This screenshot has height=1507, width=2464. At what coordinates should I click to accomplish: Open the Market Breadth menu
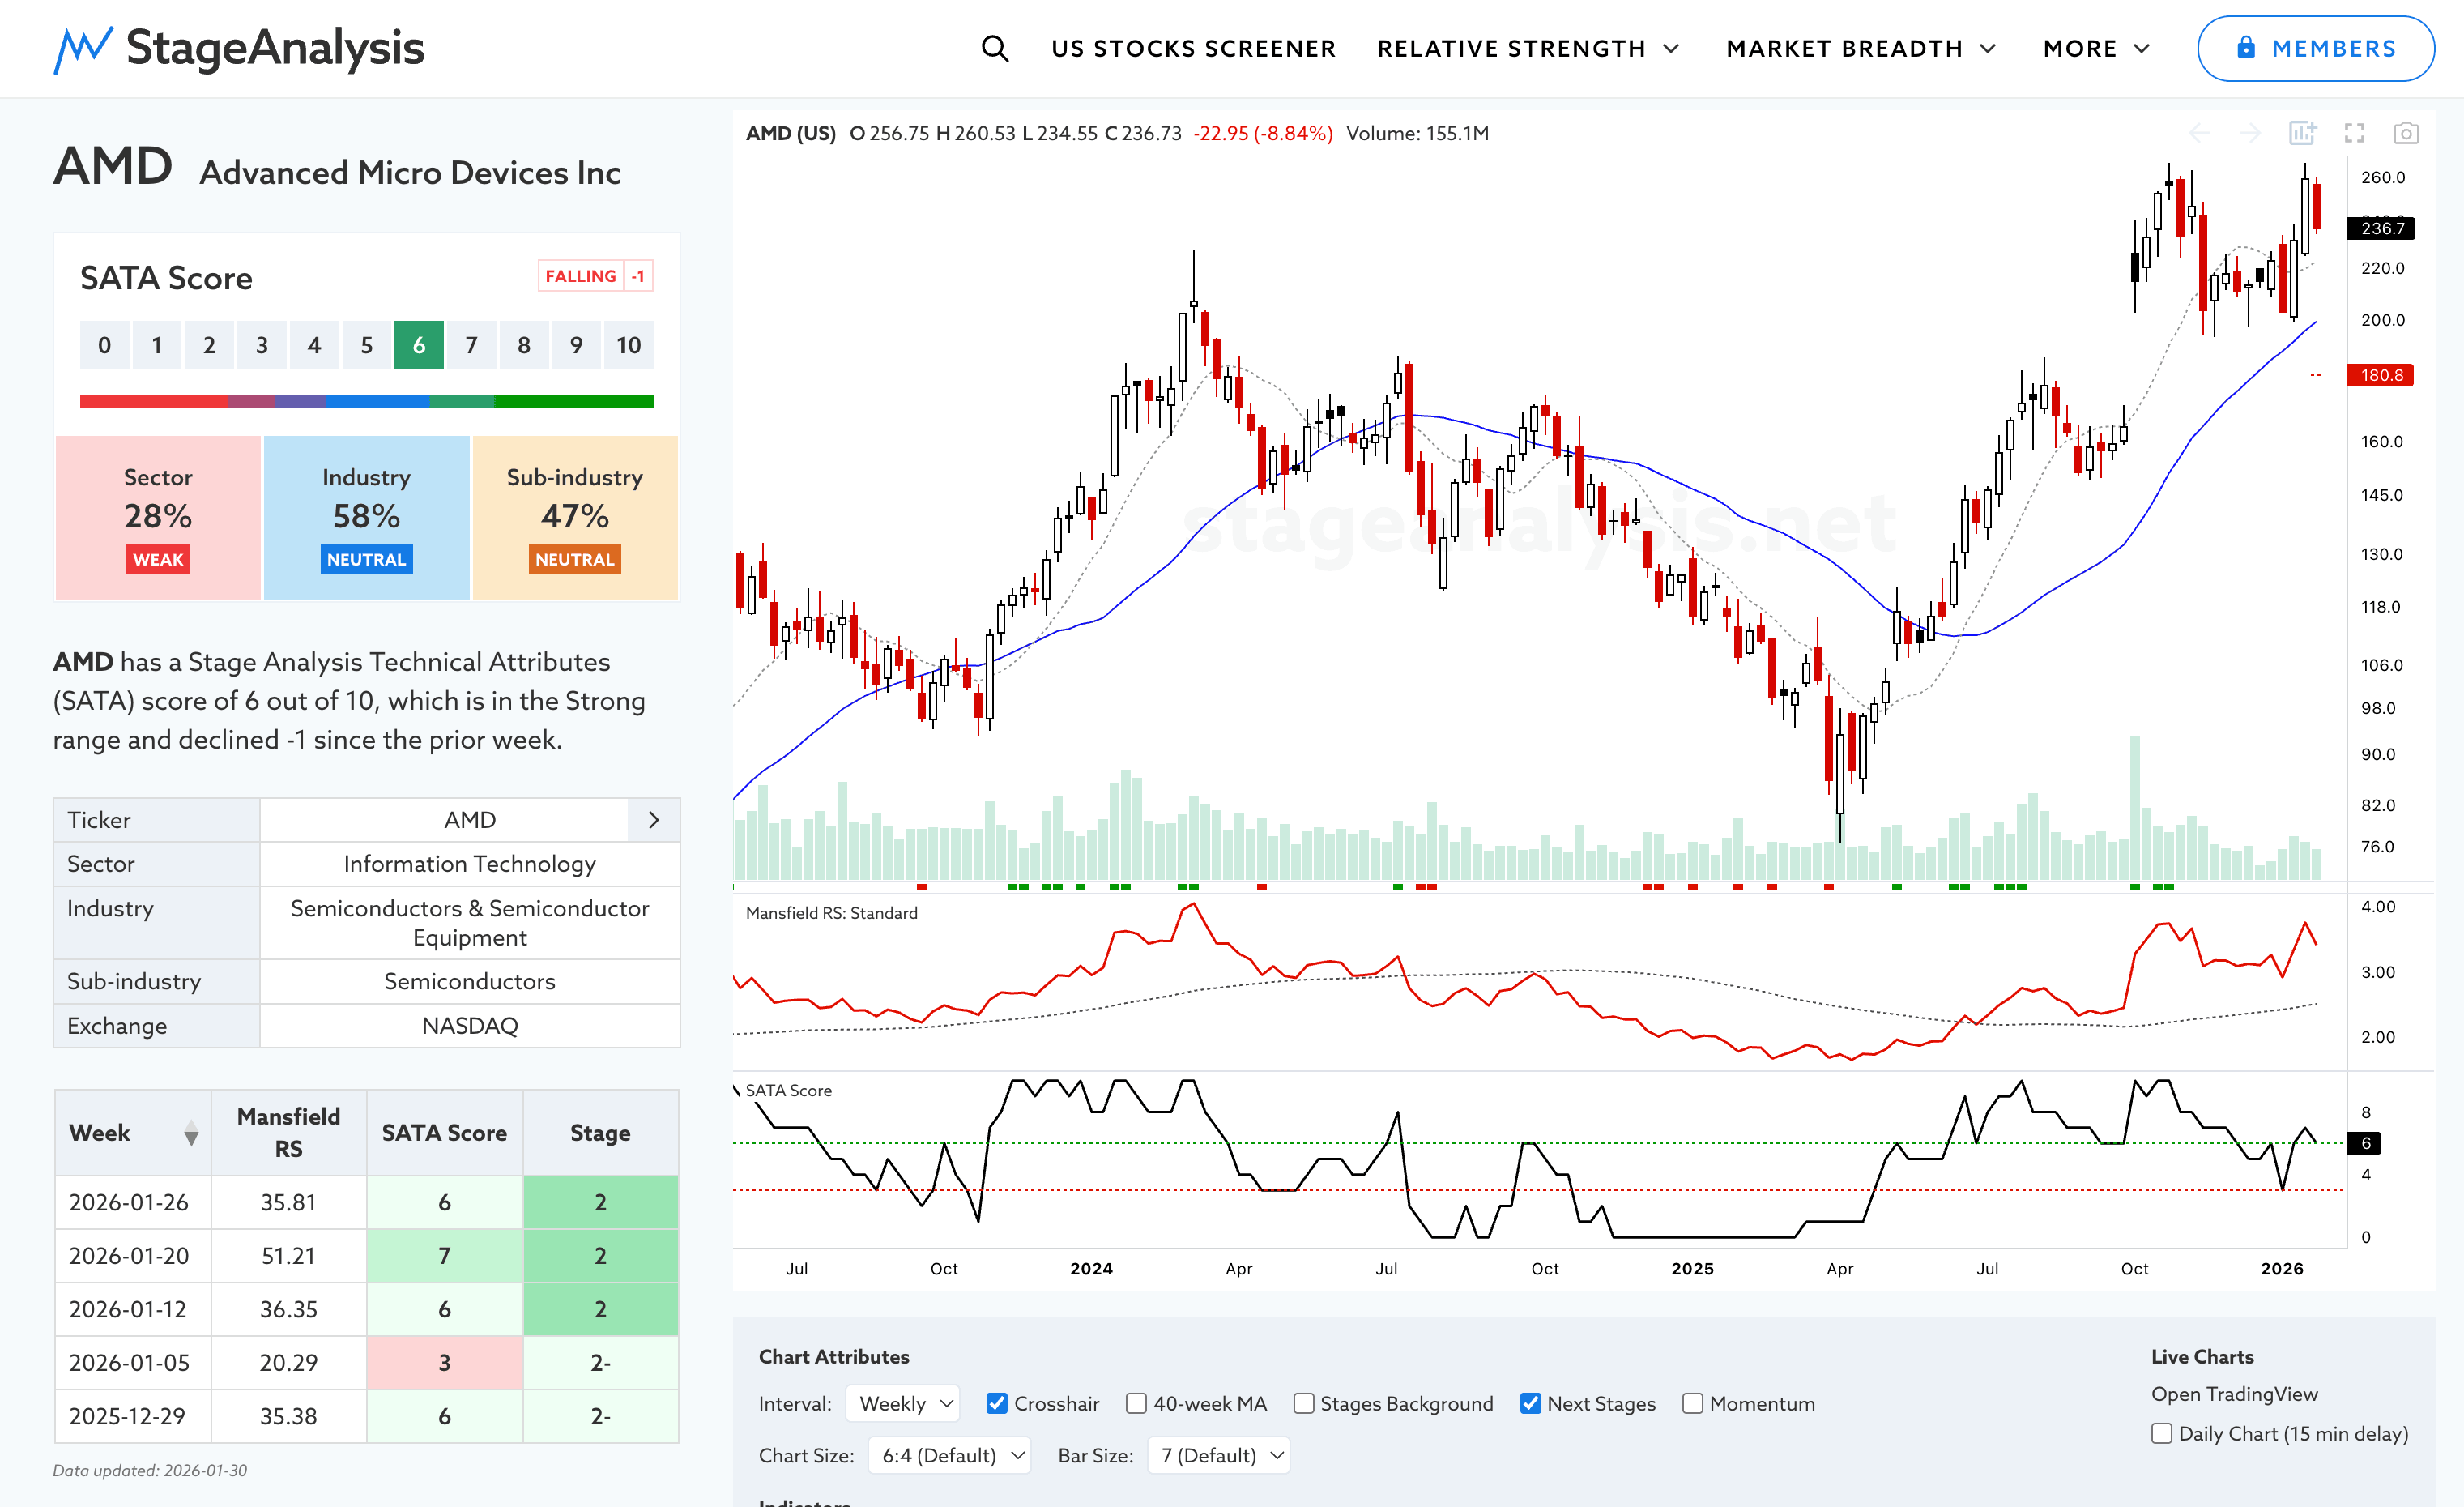click(1860, 48)
